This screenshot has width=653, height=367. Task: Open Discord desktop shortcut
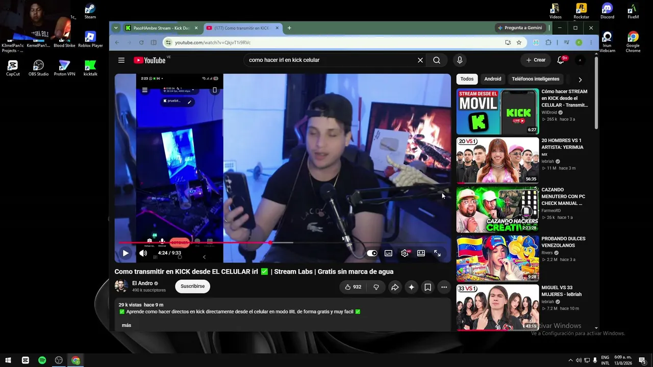607,11
